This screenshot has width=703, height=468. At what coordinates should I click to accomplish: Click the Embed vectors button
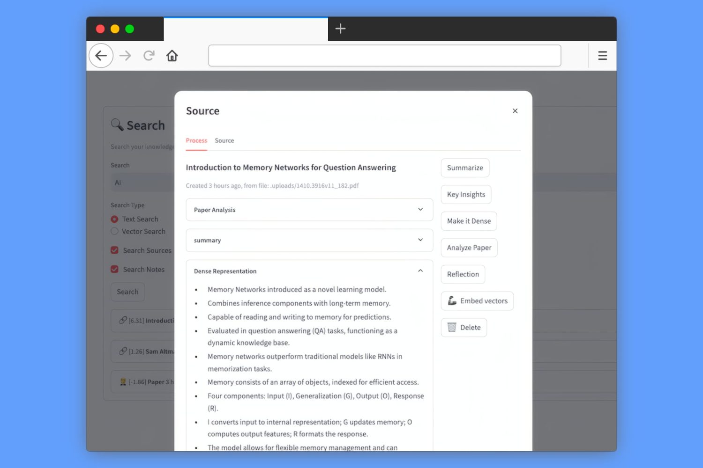tap(477, 301)
